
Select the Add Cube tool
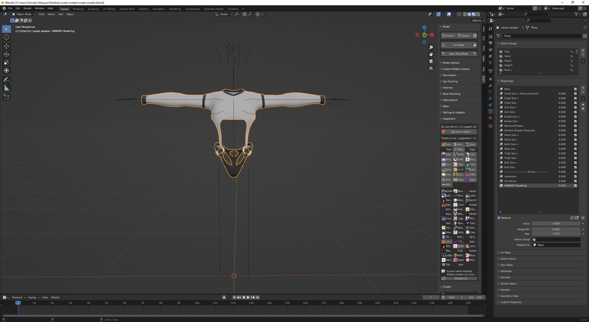pos(6,97)
